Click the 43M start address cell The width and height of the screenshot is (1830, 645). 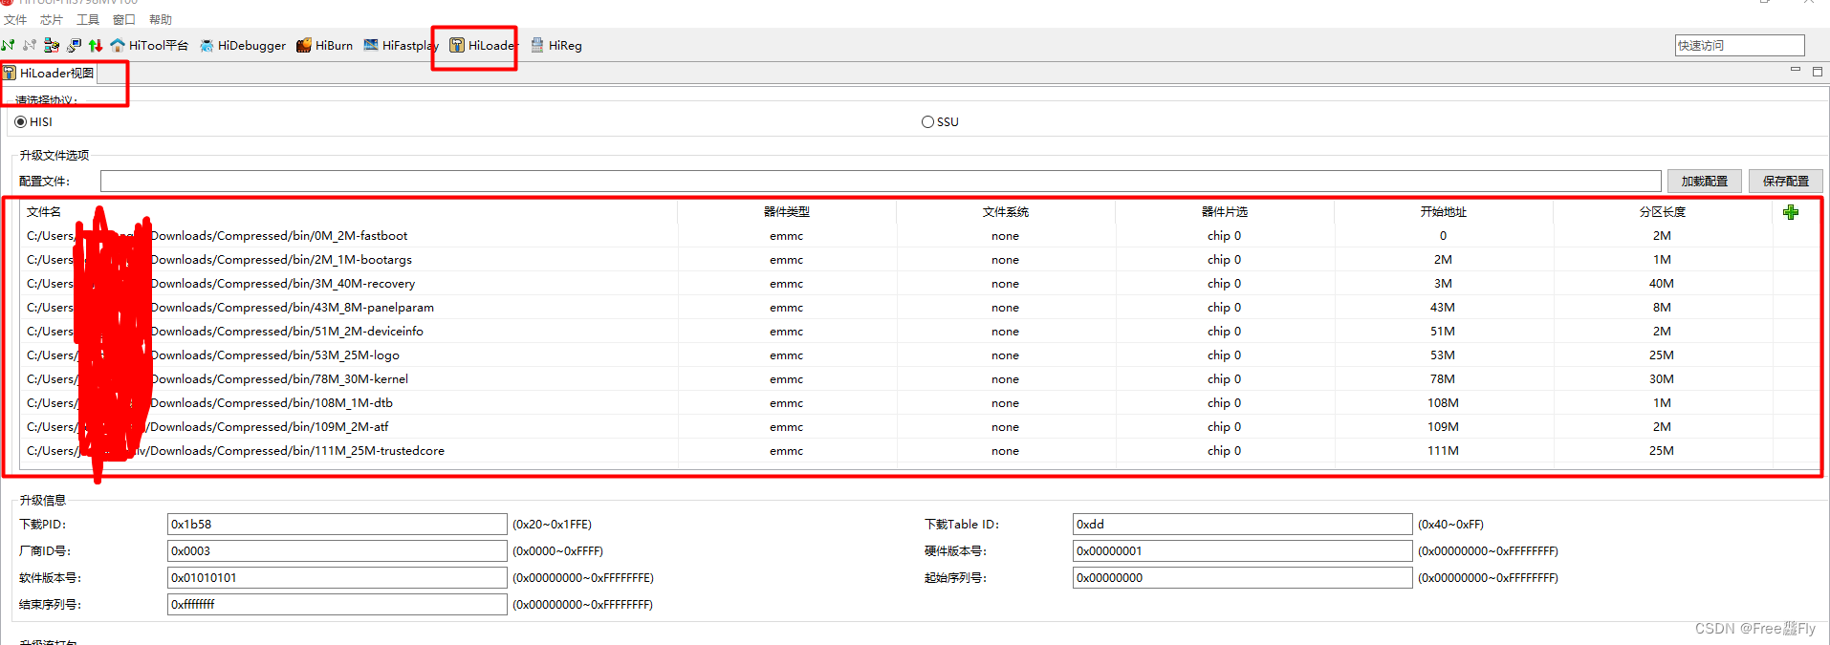click(x=1443, y=308)
